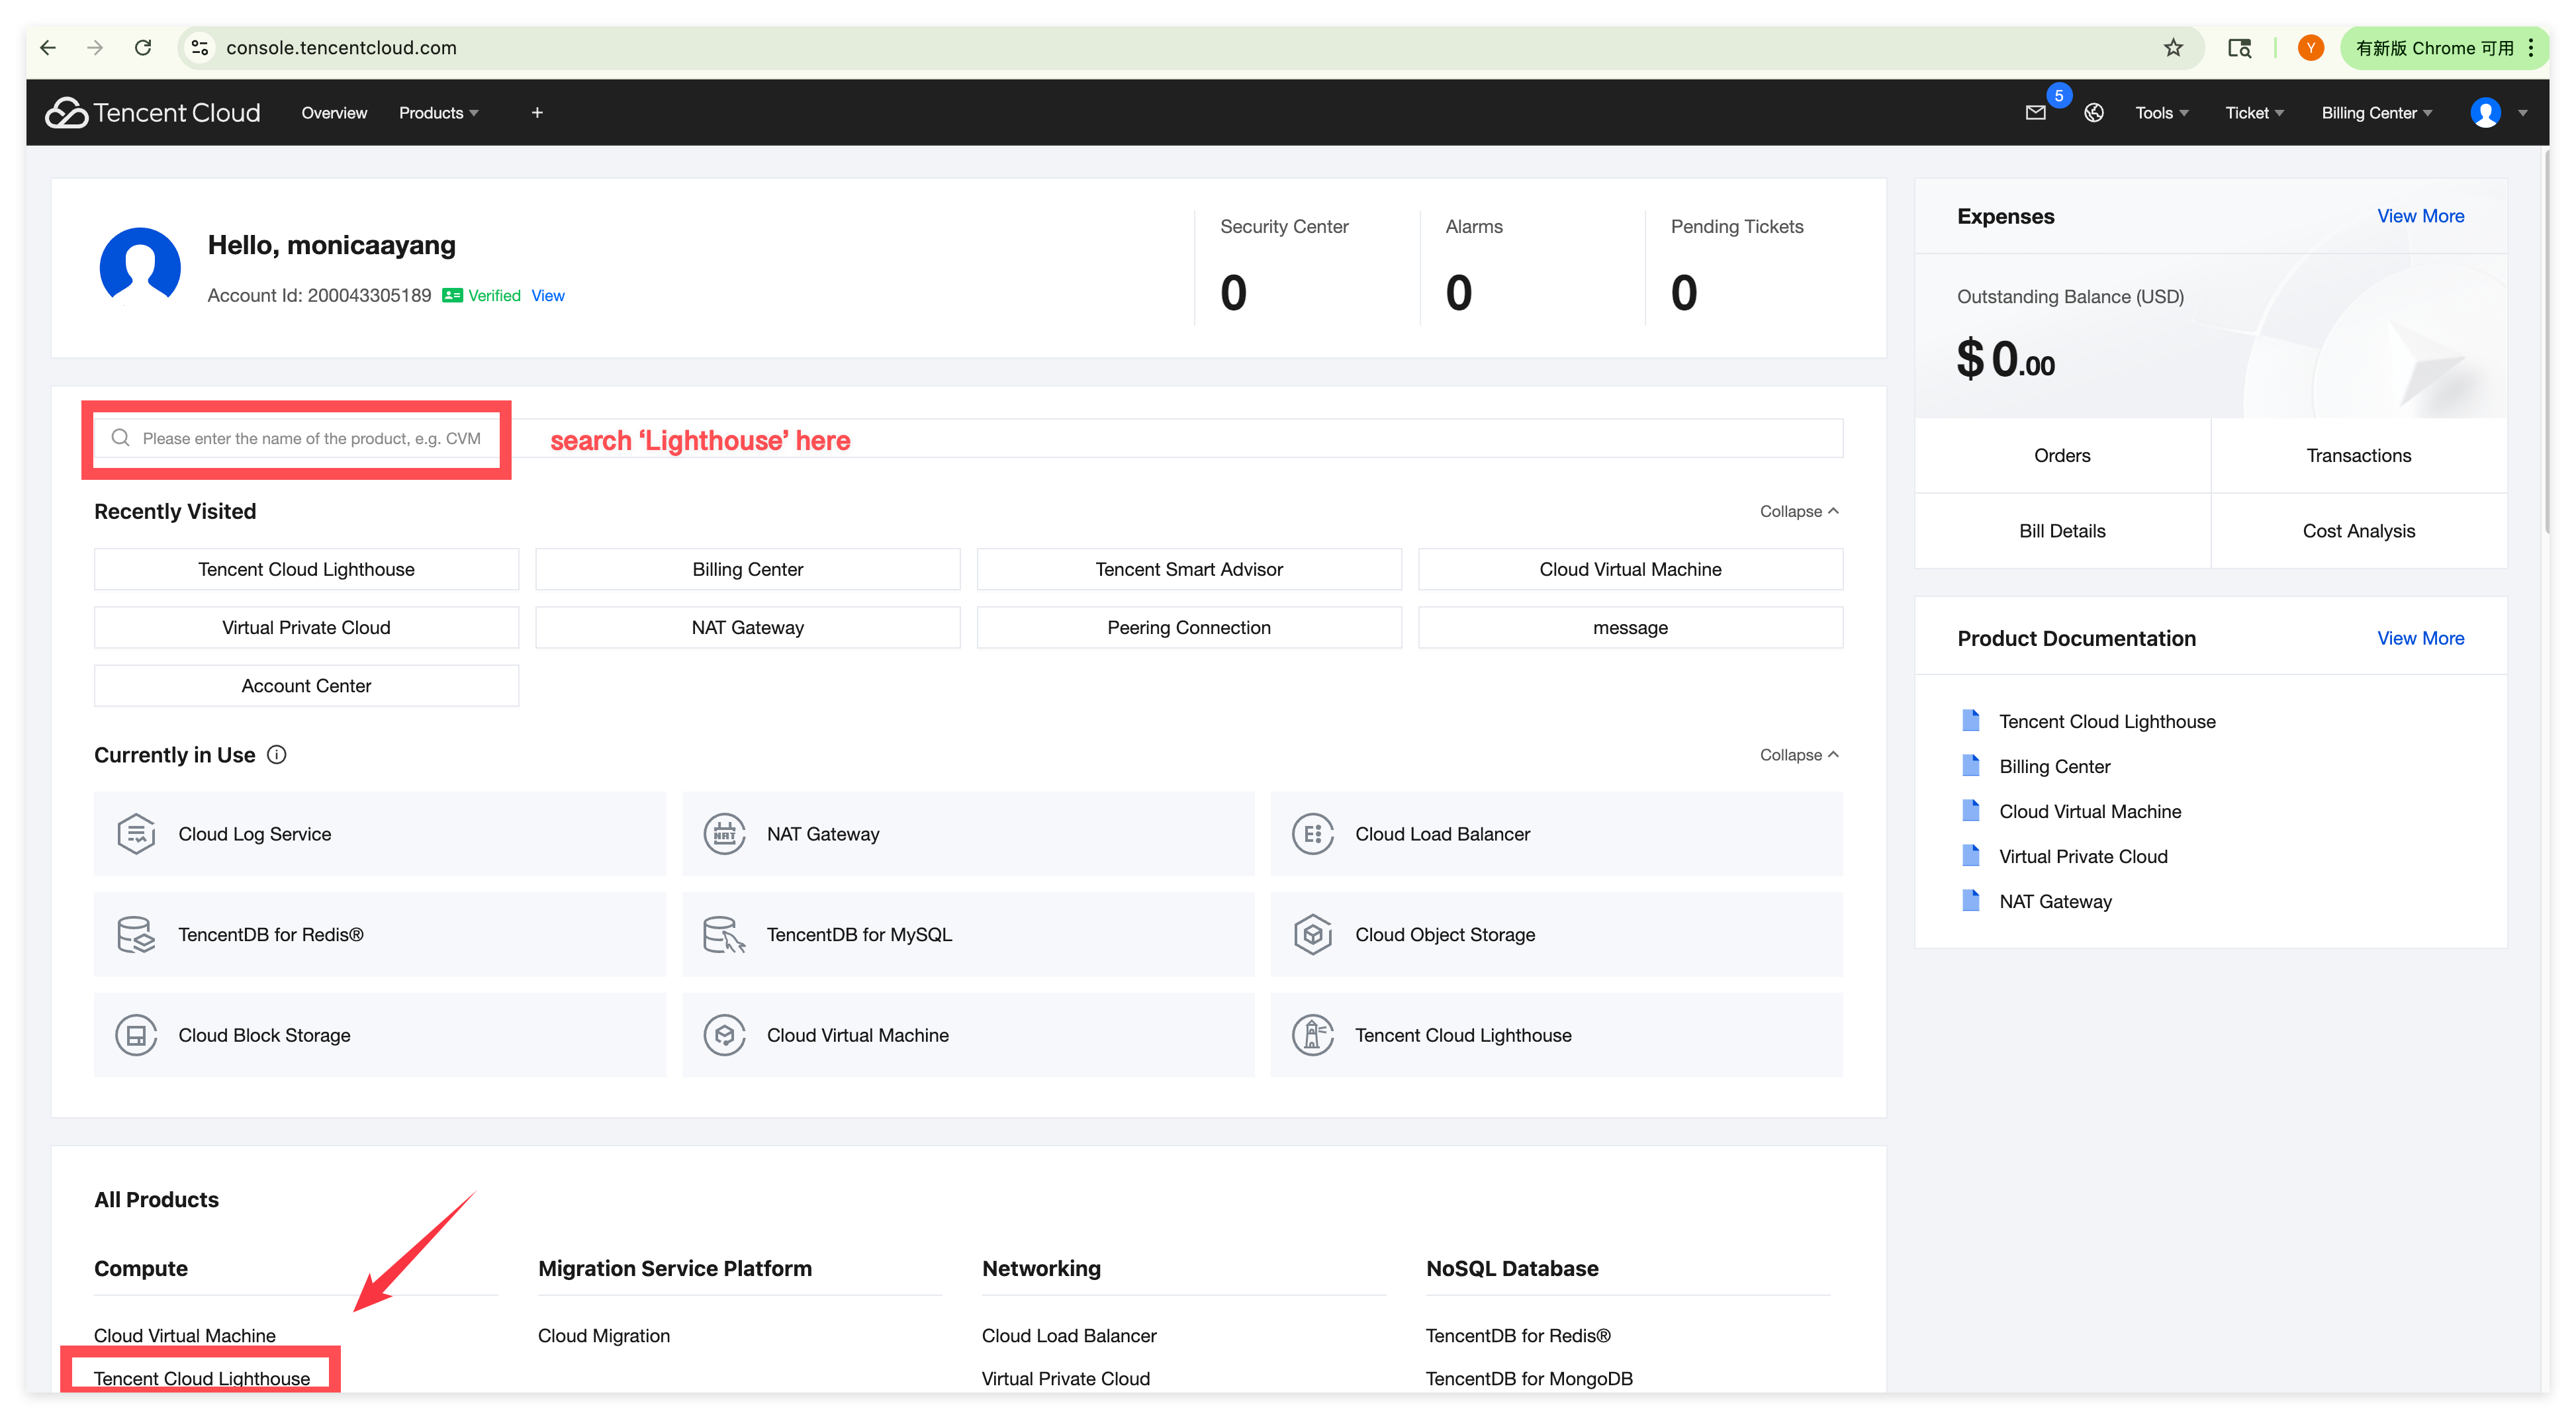Open the message center envelope icon
The image size is (2576, 1419).
point(2035,113)
